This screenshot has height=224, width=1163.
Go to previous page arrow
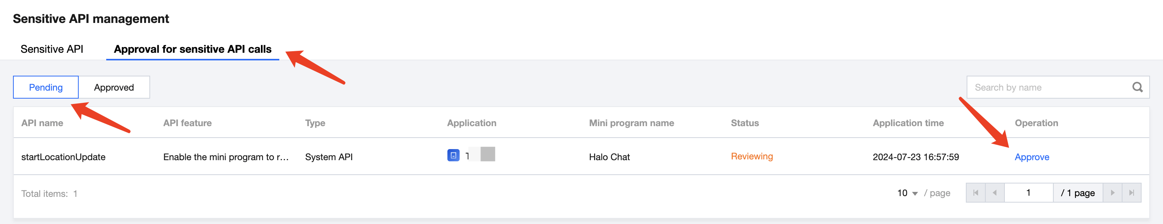(x=995, y=193)
